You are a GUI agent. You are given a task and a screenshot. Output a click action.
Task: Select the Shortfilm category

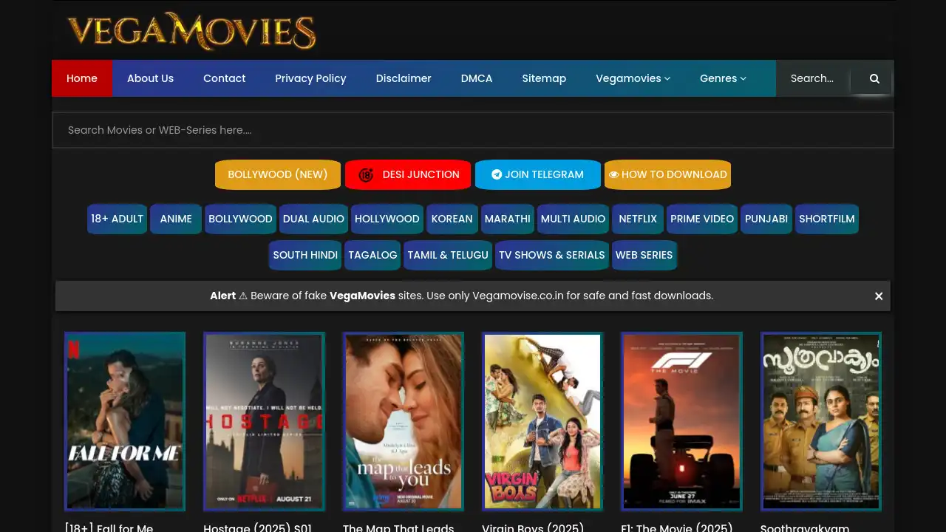click(827, 219)
